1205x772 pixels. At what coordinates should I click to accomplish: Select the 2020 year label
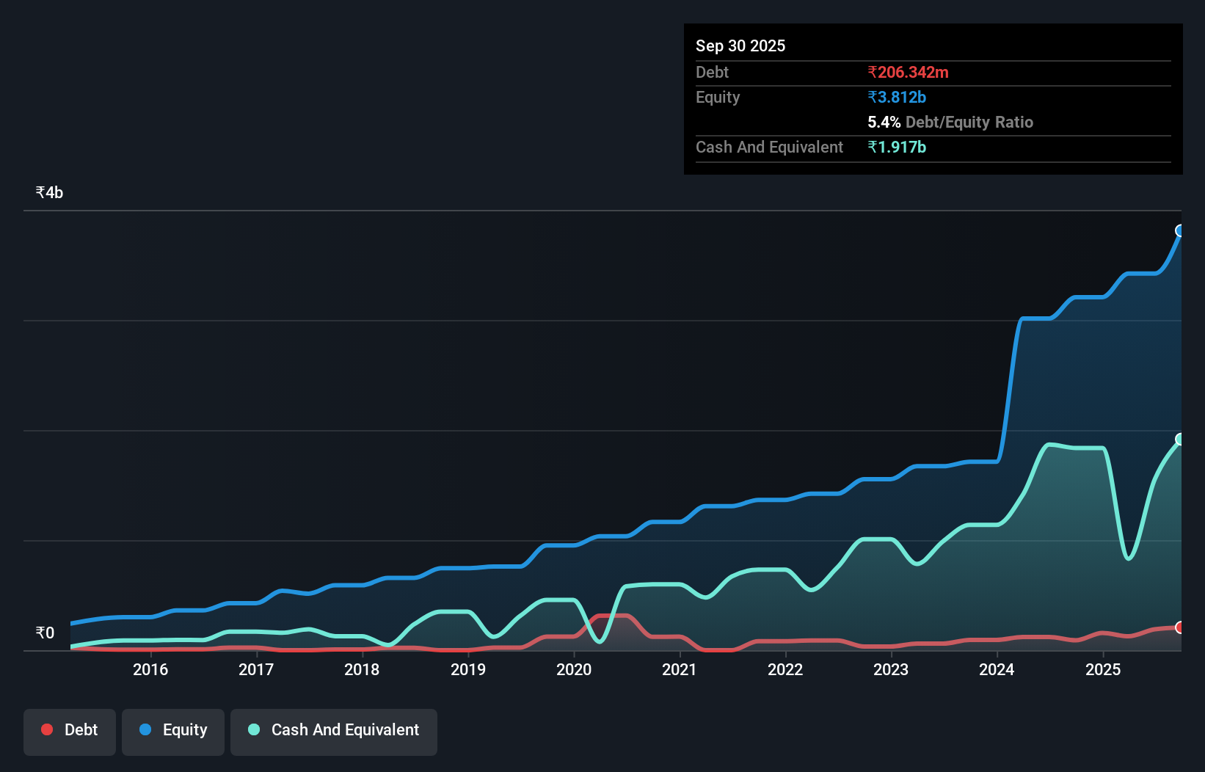point(574,669)
